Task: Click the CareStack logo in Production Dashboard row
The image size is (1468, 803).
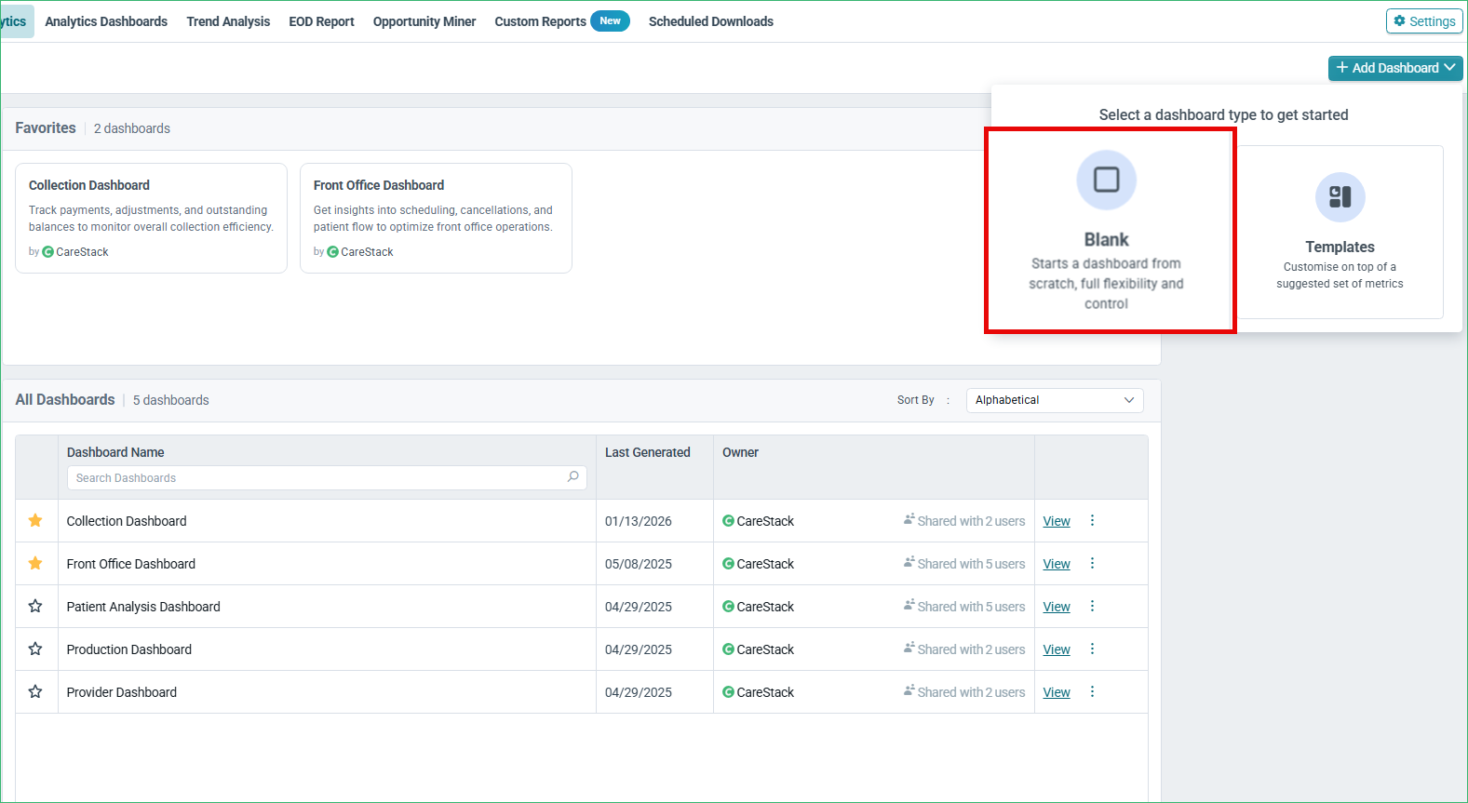Action: [x=729, y=649]
